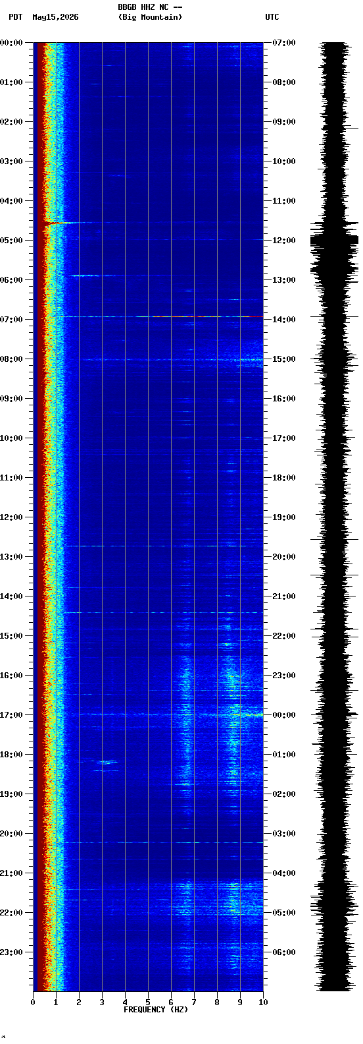The width and height of the screenshot is (363, 1044).
Task: Click the PDT '17:00' time label
Action: click(x=11, y=715)
